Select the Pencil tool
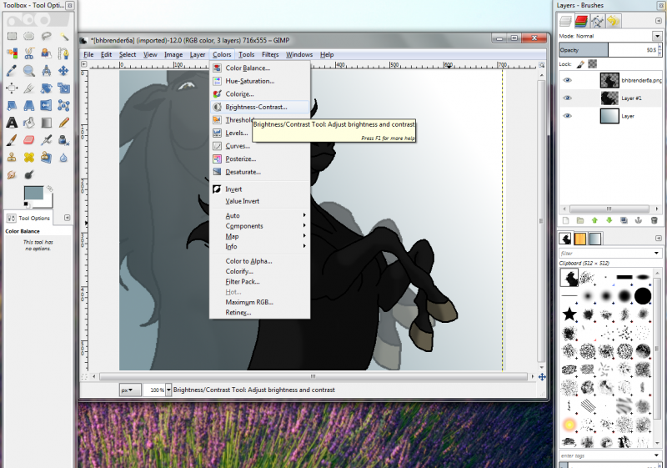 (64, 123)
